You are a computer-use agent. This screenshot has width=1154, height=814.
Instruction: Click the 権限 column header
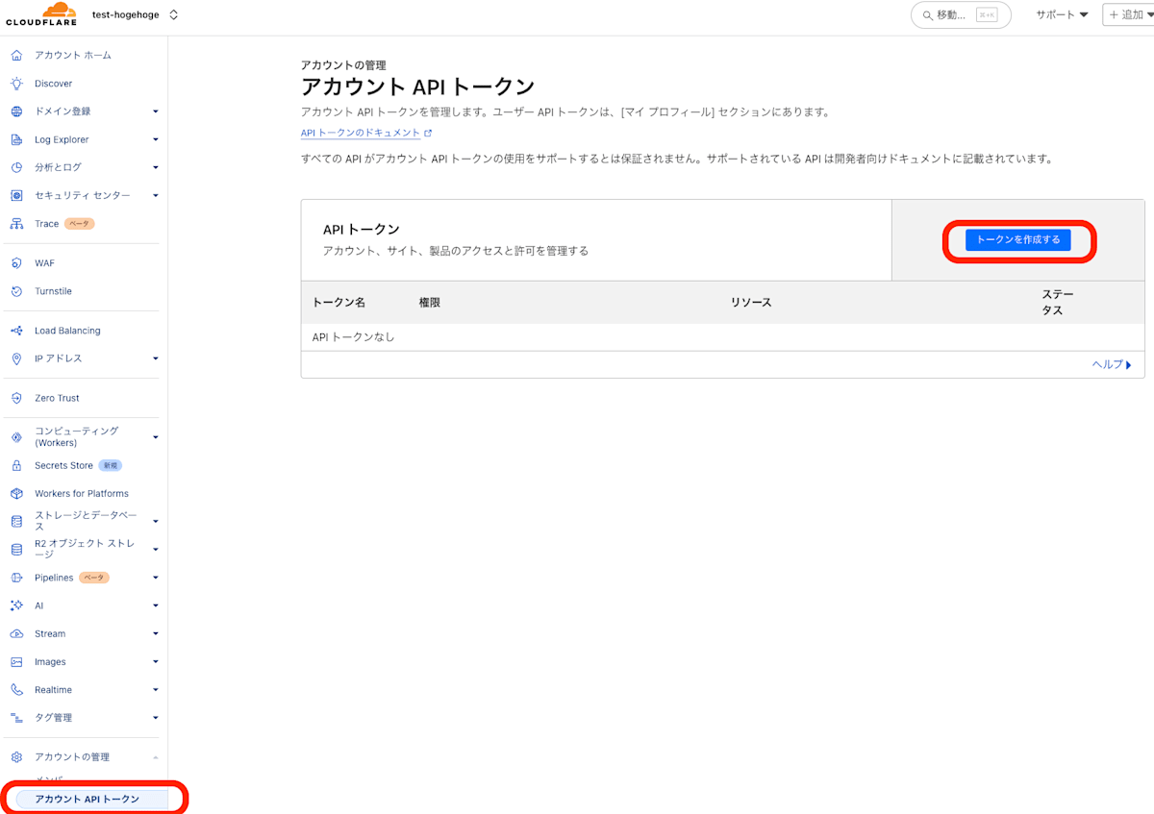[429, 303]
